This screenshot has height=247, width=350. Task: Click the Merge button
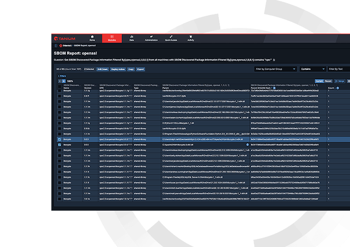click(x=340, y=81)
